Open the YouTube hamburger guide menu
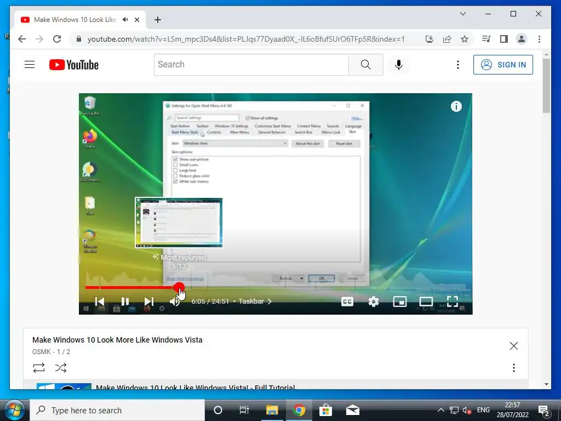 30,65
